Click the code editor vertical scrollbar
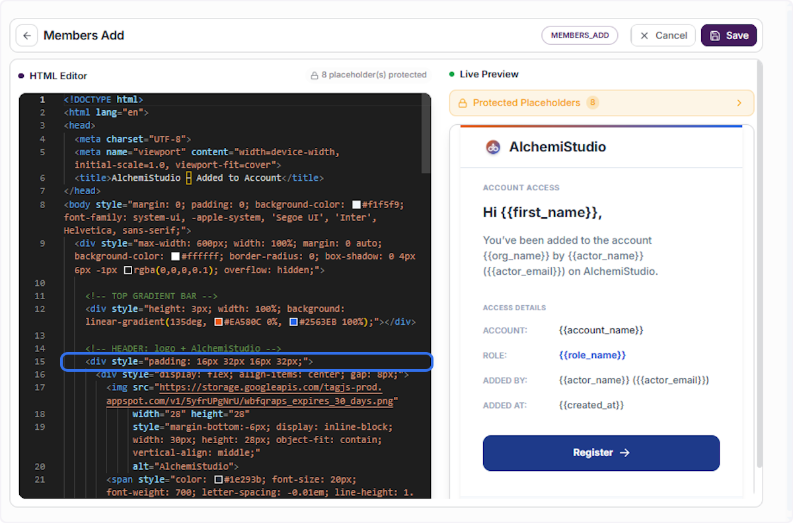Viewport: 793px width, 523px height. pos(426,134)
